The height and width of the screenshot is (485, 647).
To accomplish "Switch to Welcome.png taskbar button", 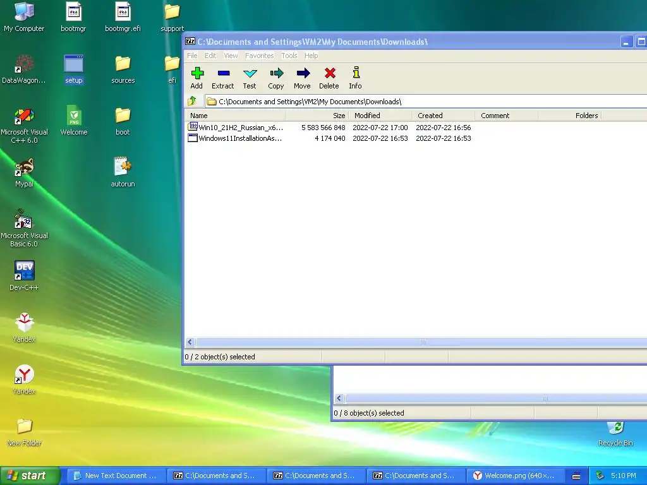I will pyautogui.click(x=514, y=476).
